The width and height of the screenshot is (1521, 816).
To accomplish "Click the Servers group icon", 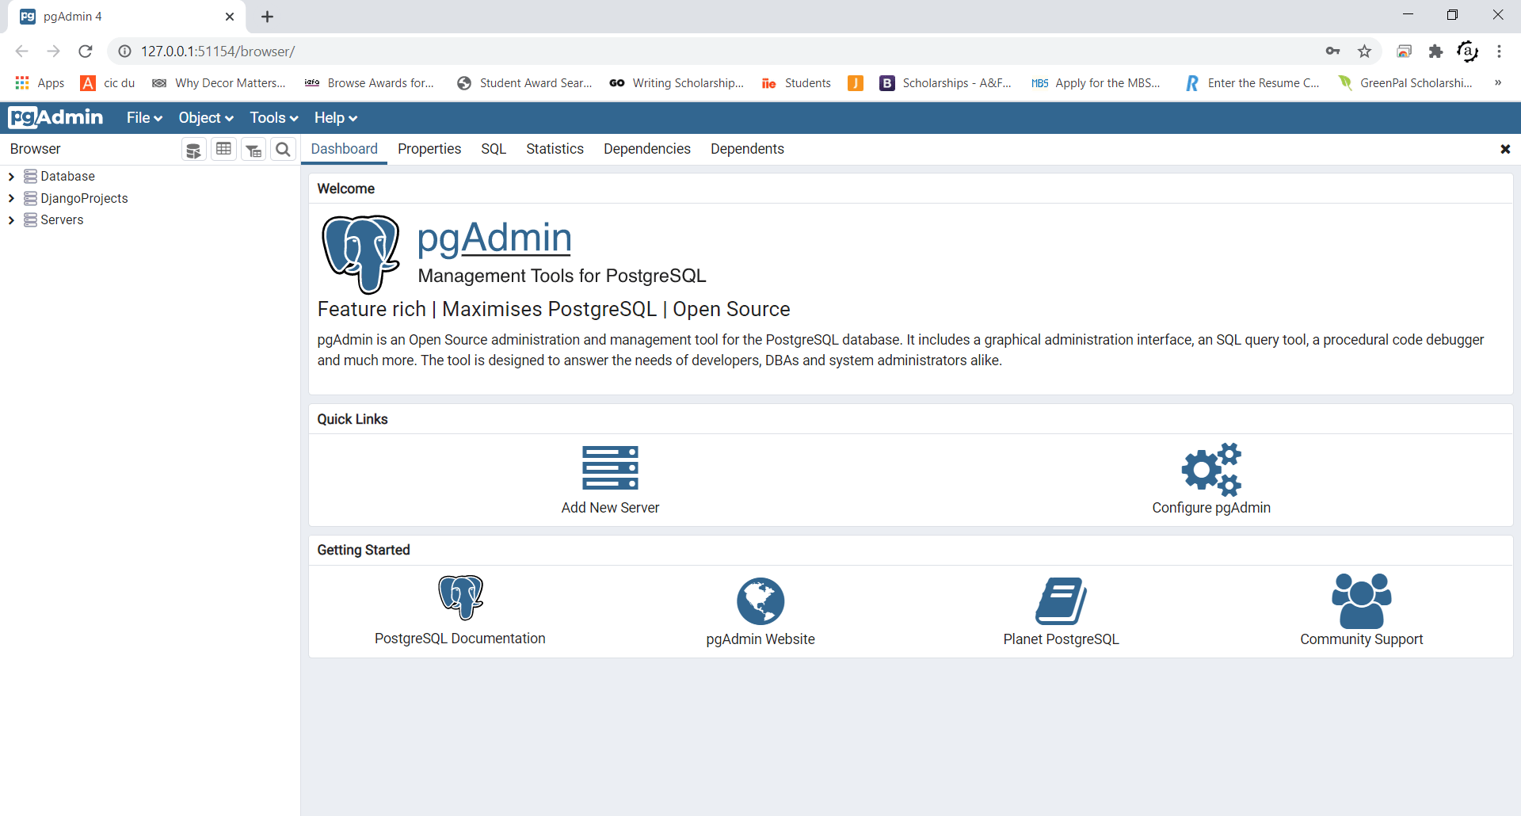I will click(x=30, y=219).
